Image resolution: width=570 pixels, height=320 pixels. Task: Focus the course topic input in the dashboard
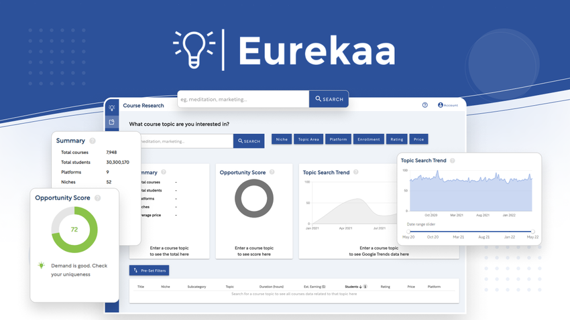(x=187, y=141)
